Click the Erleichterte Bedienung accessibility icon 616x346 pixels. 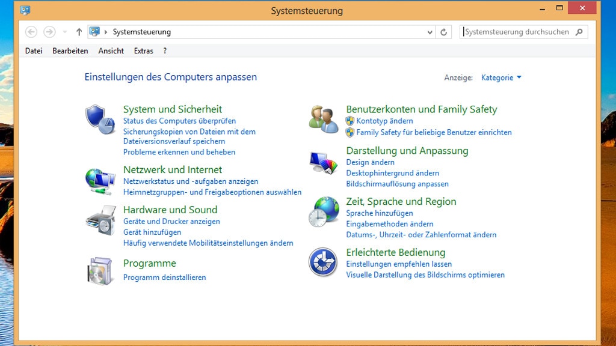click(x=324, y=263)
